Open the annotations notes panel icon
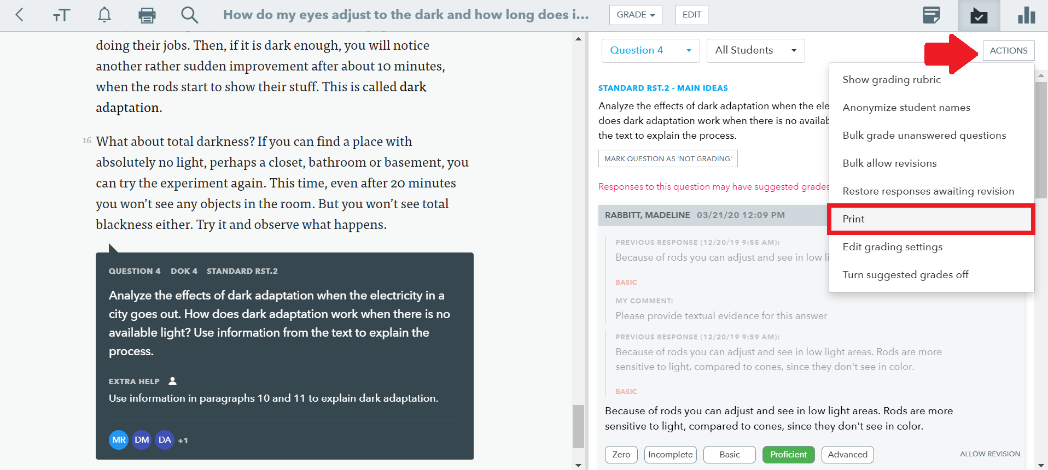Viewport: 1048px width, 470px height. click(931, 15)
